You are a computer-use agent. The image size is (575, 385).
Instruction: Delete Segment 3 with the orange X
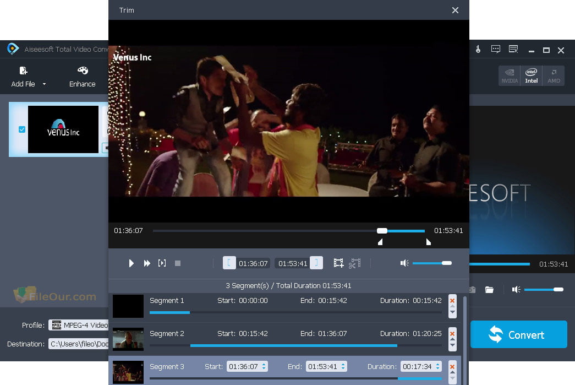click(452, 367)
